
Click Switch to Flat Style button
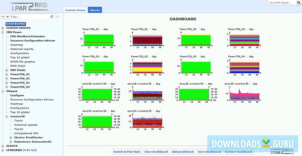click(127, 151)
